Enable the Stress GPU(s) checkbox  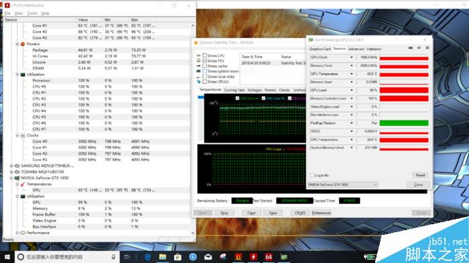point(204,82)
